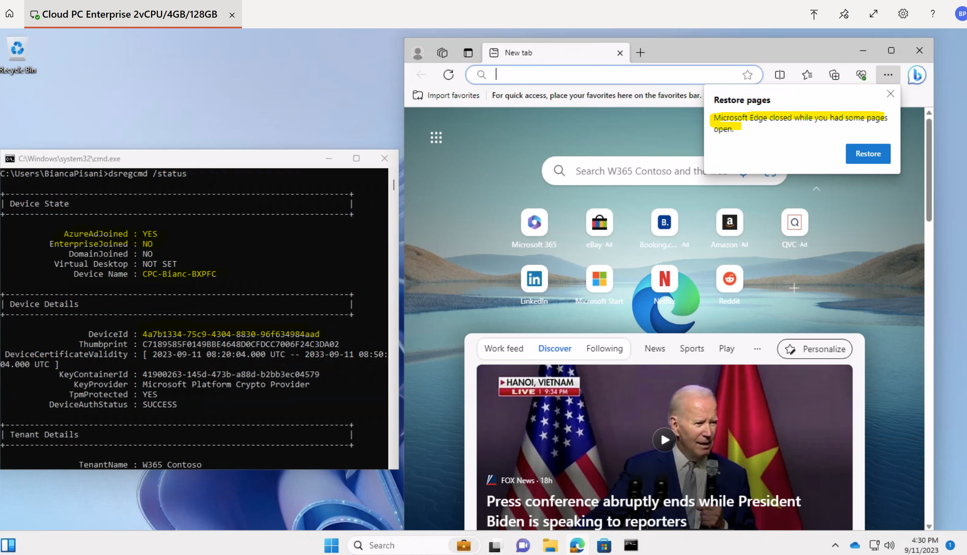This screenshot has height=555, width=967.
Task: Open the Sports feed category
Action: (692, 349)
